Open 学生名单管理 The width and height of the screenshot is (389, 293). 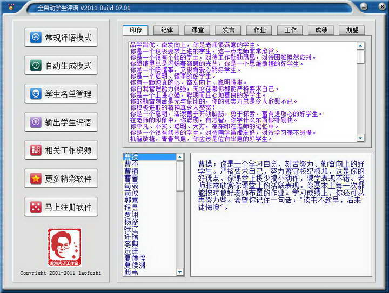(x=61, y=94)
